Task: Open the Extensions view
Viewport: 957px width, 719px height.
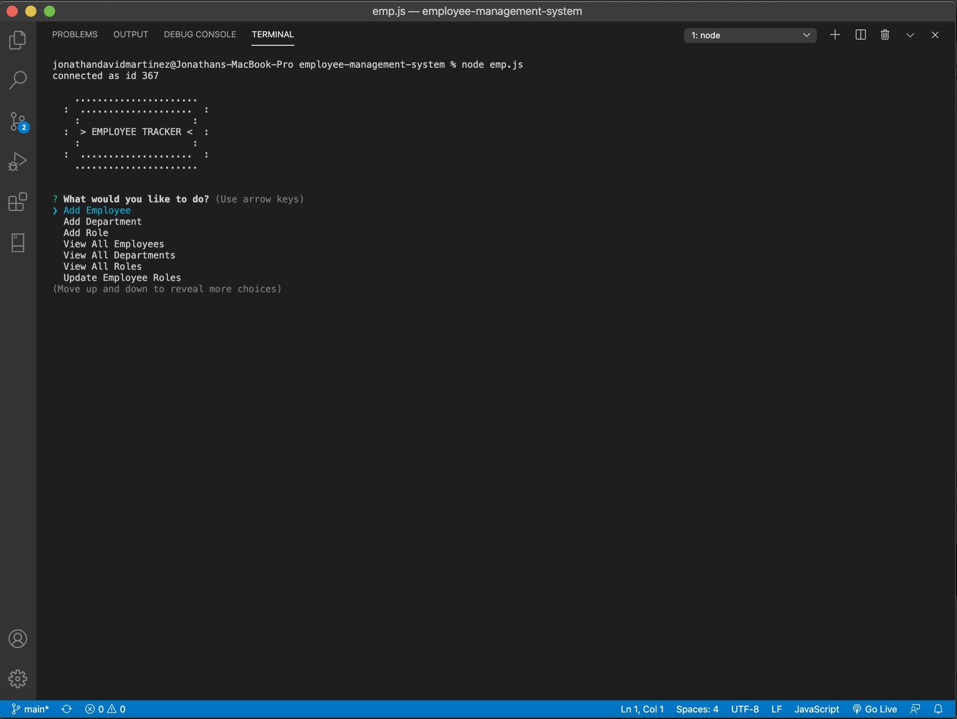Action: (18, 202)
